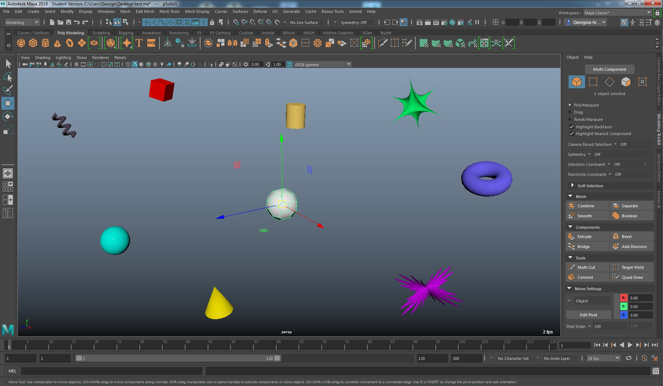Activate the Select tool in toolbox
The image size is (663, 386).
(8, 64)
